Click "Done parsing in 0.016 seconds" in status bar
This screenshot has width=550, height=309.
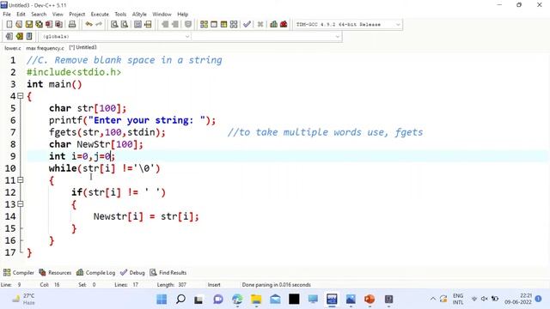[x=277, y=285]
